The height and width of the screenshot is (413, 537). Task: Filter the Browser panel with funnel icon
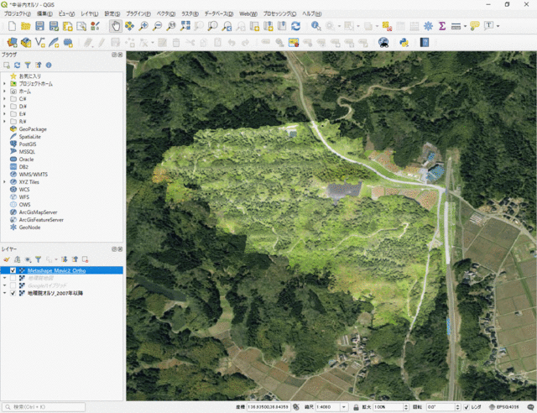click(28, 65)
